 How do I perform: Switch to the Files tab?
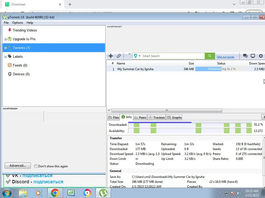pyautogui.click(x=114, y=118)
